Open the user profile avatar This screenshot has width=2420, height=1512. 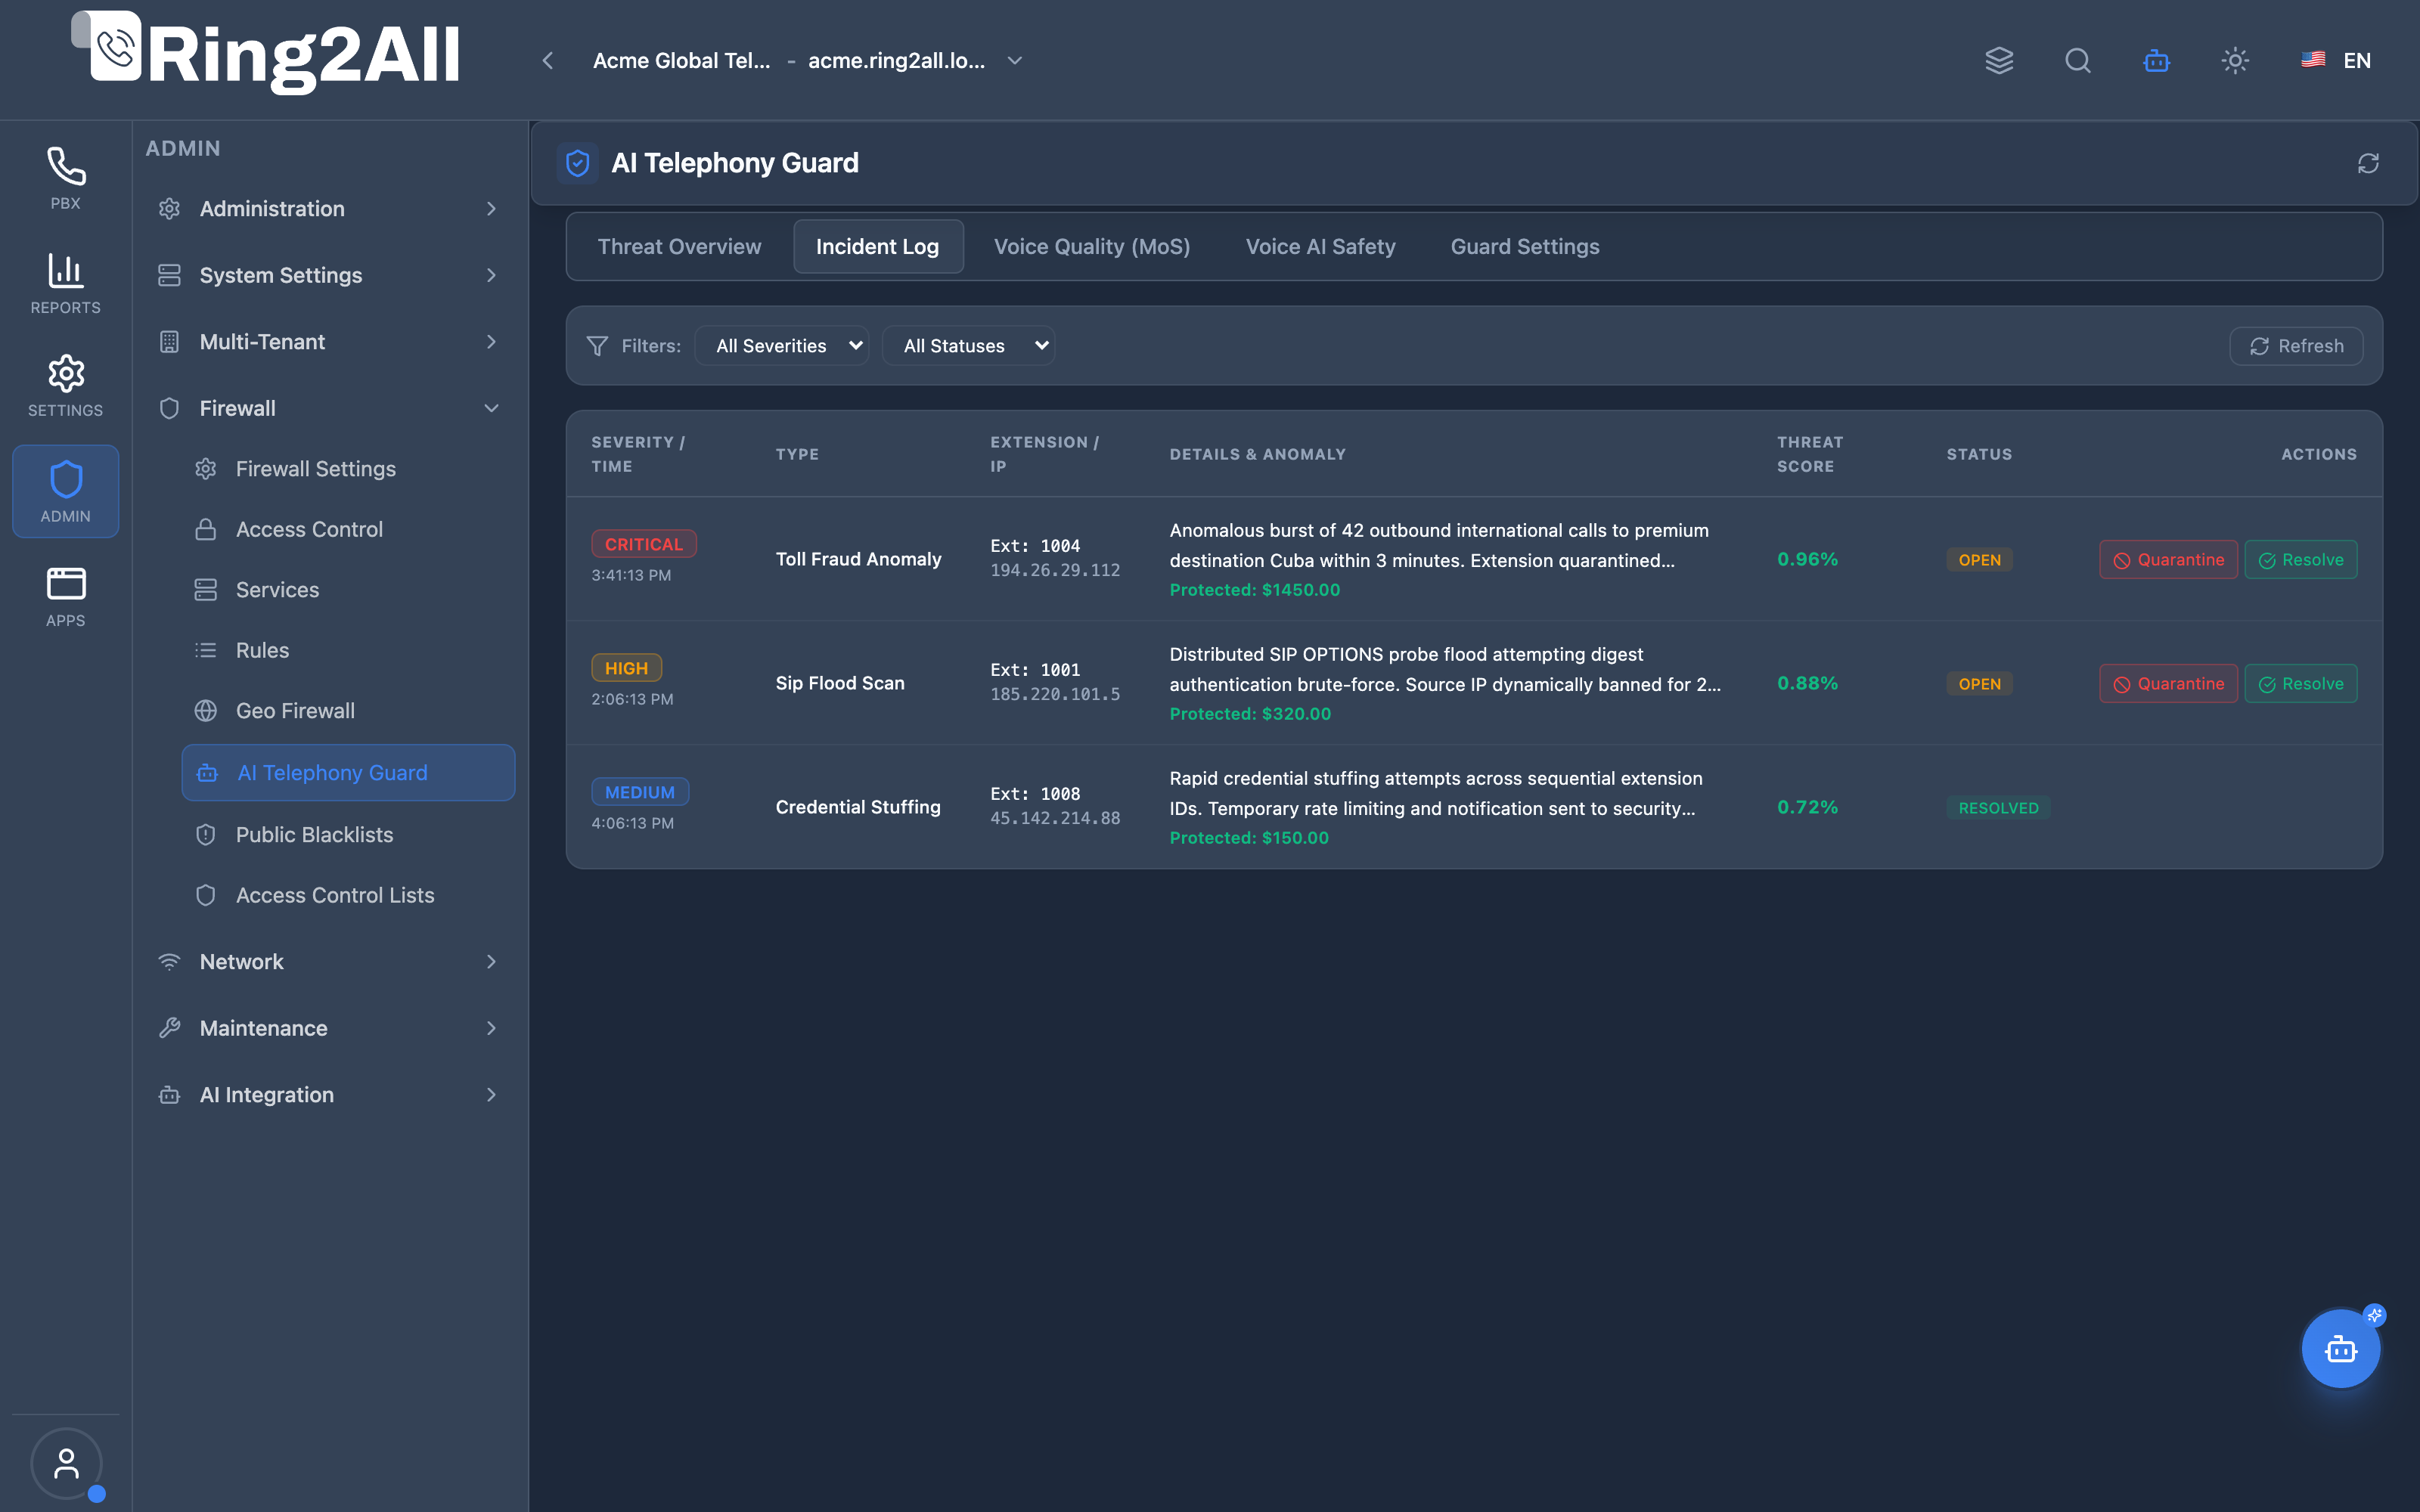click(x=66, y=1463)
